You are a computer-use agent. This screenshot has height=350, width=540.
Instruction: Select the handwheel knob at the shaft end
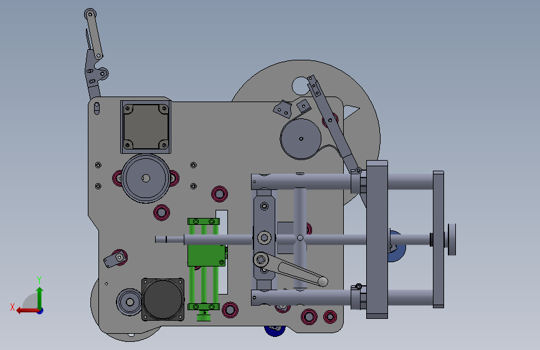(452, 239)
